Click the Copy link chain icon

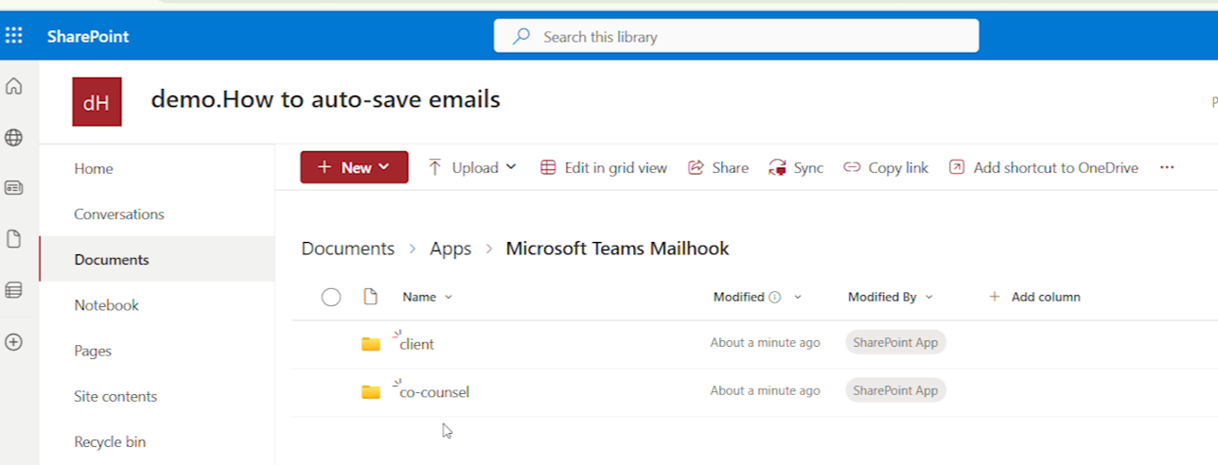(852, 167)
